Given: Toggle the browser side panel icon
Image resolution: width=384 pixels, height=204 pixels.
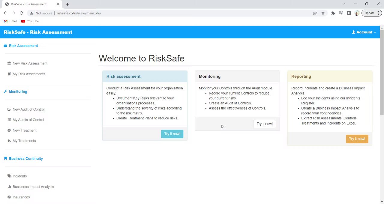Looking at the screenshot, I should coord(349,13).
